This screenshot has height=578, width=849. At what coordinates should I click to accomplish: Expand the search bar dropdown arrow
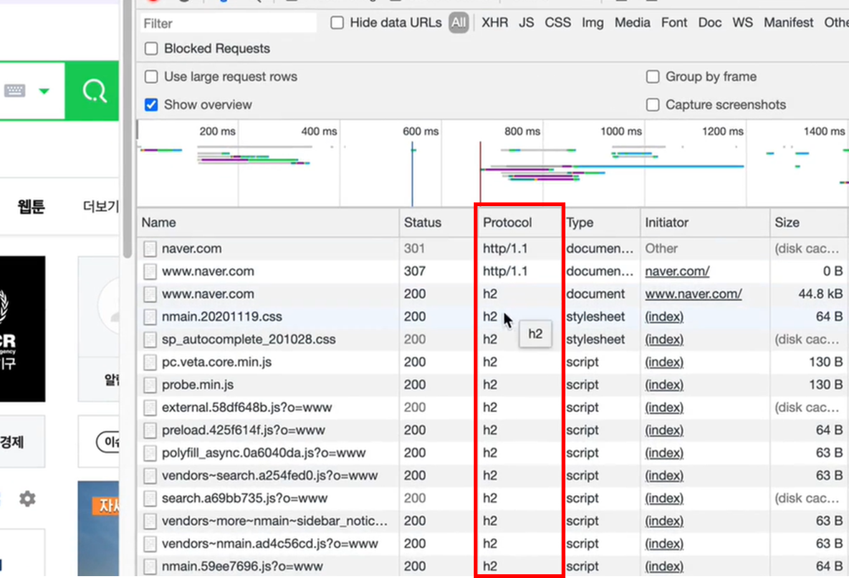(x=44, y=91)
